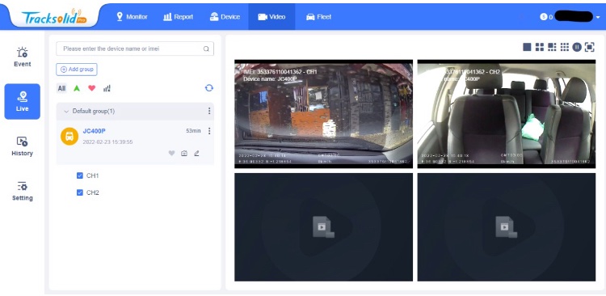Screen dimensions: 606x296
Task: Open Default group more options menu
Action: (209, 111)
